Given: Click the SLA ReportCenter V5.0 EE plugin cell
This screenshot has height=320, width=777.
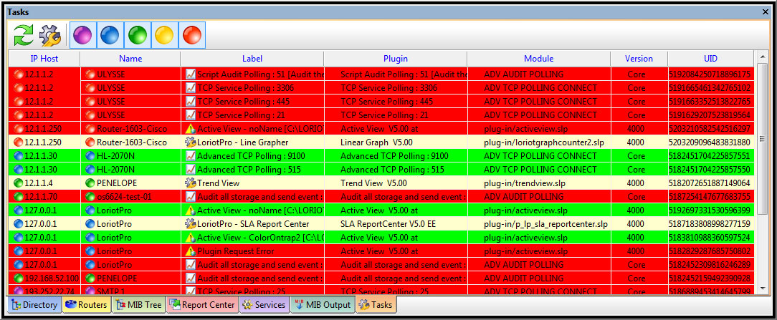Looking at the screenshot, I should pyautogui.click(x=396, y=223).
